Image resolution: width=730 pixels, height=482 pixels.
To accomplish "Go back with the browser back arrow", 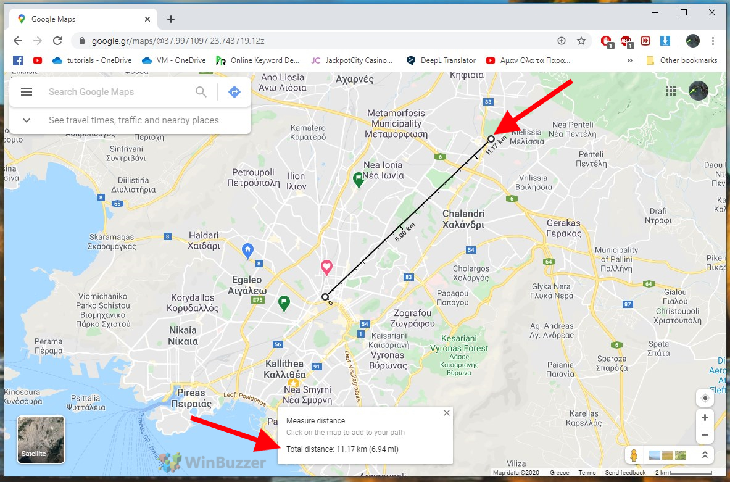I will tap(18, 41).
